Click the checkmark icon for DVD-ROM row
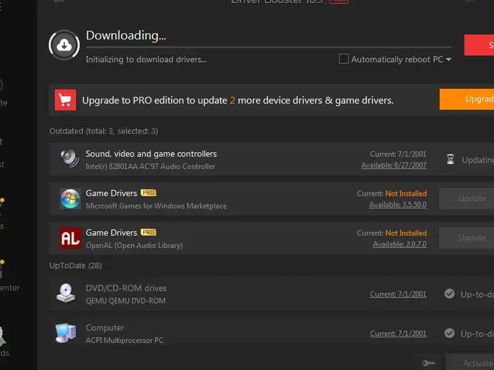The height and width of the screenshot is (370, 494). tap(450, 294)
